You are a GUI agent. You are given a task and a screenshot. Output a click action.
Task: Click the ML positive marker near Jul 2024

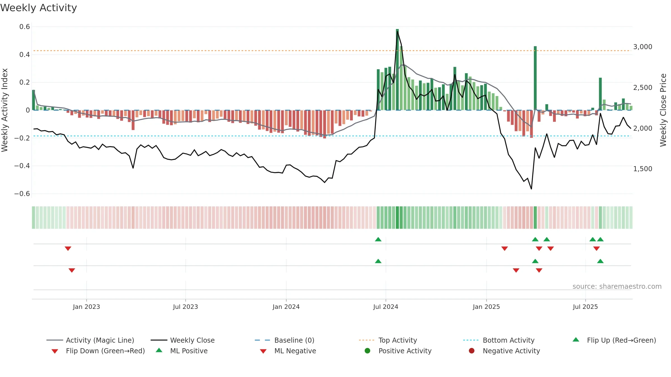point(378,261)
